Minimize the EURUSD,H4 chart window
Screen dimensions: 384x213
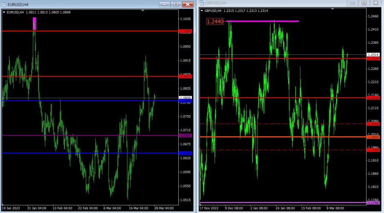click(x=164, y=4)
